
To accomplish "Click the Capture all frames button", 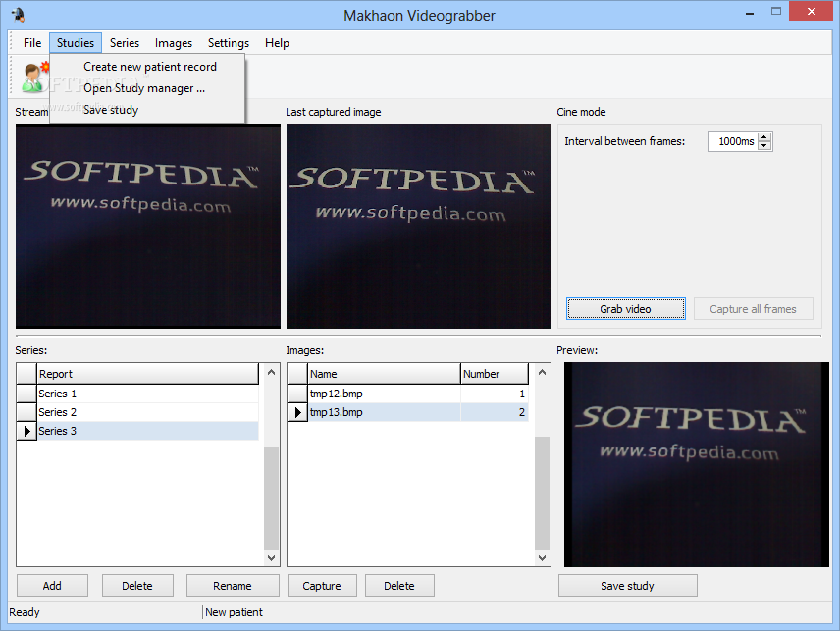I will tap(754, 309).
